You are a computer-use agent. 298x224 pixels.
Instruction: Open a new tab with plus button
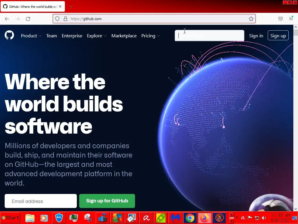tap(71, 7)
